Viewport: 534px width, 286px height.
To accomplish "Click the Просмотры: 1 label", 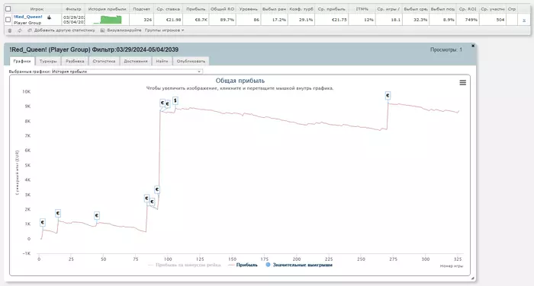I will click(x=446, y=49).
